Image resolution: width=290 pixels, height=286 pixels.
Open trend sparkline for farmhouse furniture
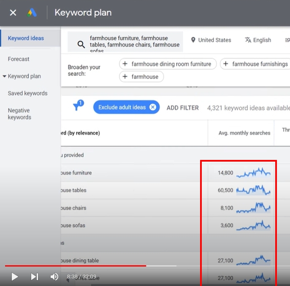pos(253,173)
